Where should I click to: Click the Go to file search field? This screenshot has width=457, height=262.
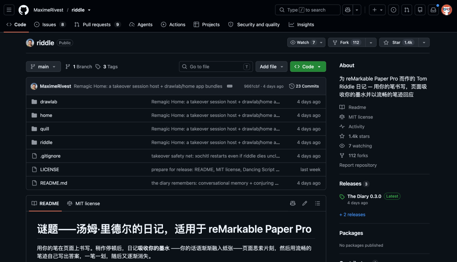(216, 67)
